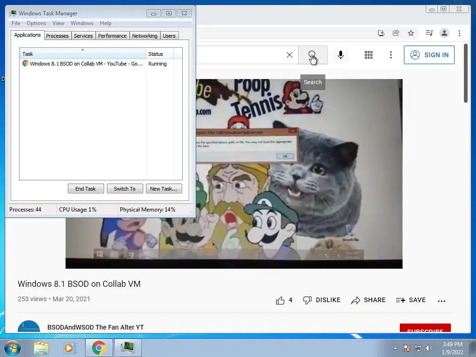Open the Windows Start orb
This screenshot has height=357, width=476.
[13, 348]
